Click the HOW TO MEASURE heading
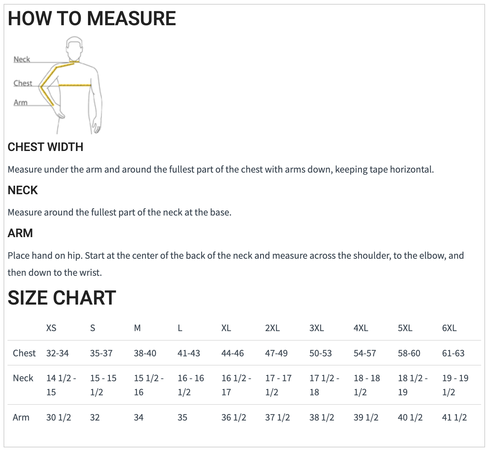 pyautogui.click(x=92, y=18)
